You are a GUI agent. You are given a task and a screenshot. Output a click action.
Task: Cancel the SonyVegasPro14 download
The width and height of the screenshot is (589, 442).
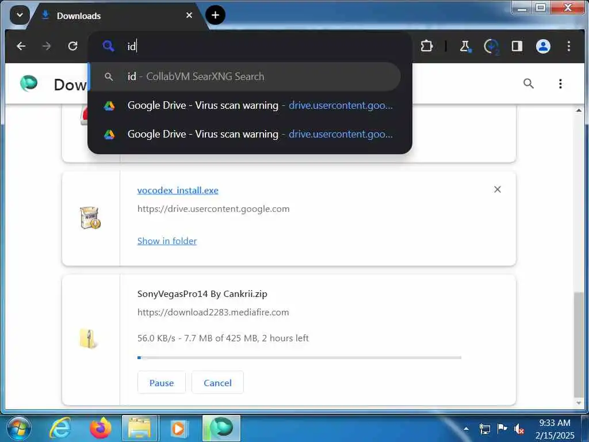217,383
